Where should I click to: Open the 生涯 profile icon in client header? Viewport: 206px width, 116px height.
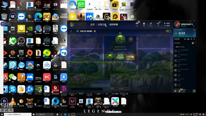click(x=137, y=24)
